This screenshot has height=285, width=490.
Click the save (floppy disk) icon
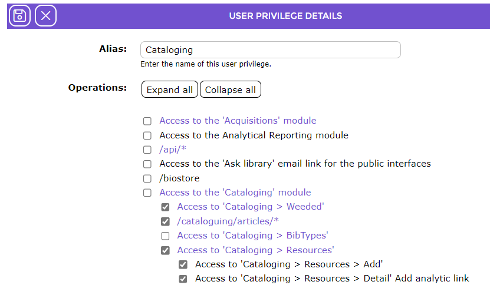pos(19,16)
